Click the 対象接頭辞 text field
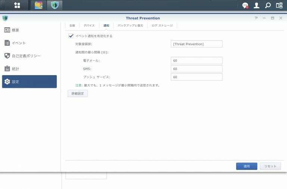Screen dimensions: 287x189 [x=197, y=44]
